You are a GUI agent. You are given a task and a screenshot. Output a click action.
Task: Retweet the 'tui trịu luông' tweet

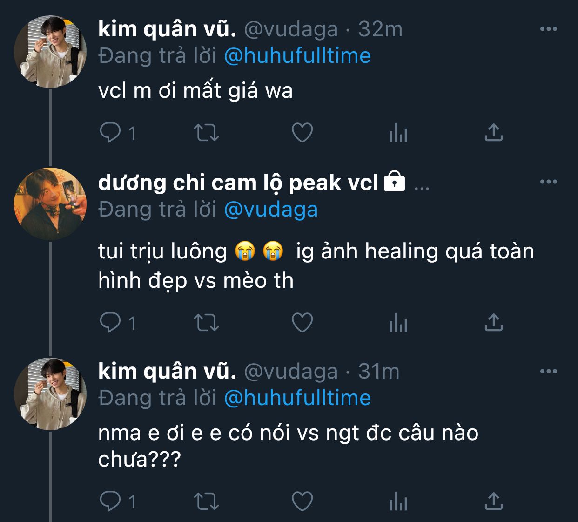tap(206, 322)
